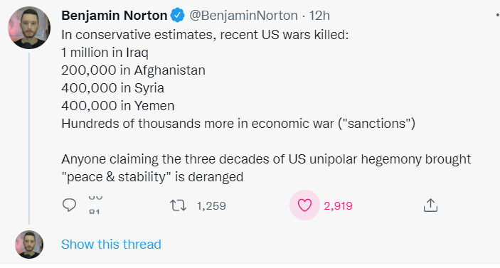
Task: Click the opening "In conservative estimates" line
Action: click(205, 35)
